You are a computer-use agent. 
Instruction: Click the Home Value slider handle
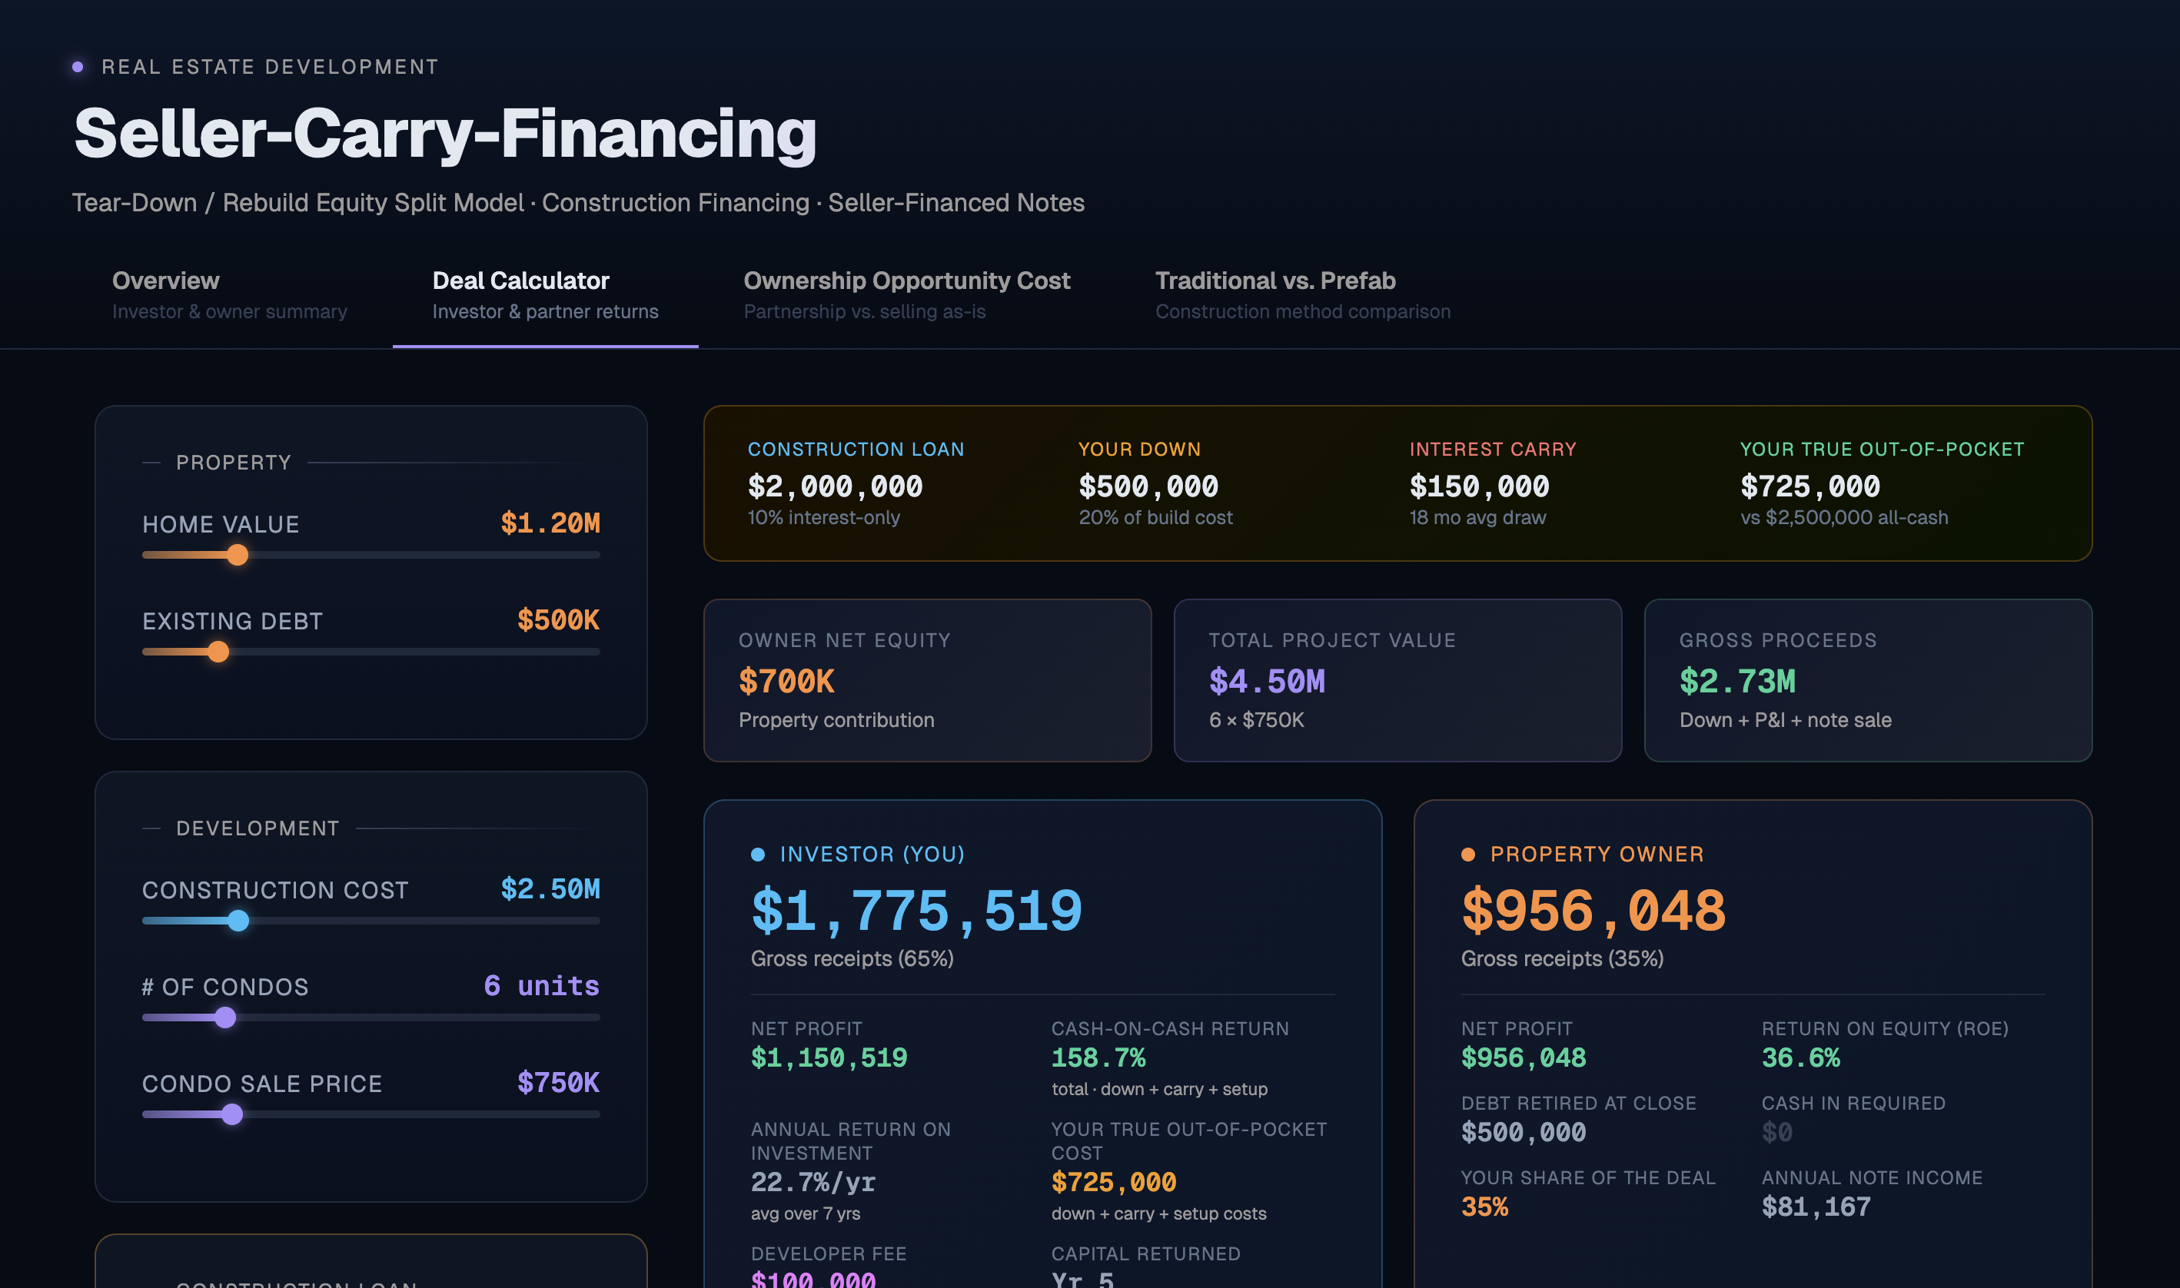[237, 556]
